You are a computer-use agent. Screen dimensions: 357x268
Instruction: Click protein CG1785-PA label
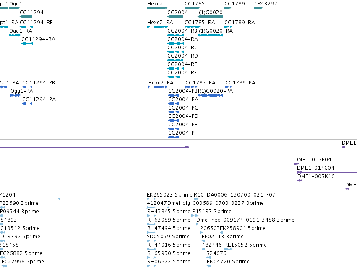point(201,83)
